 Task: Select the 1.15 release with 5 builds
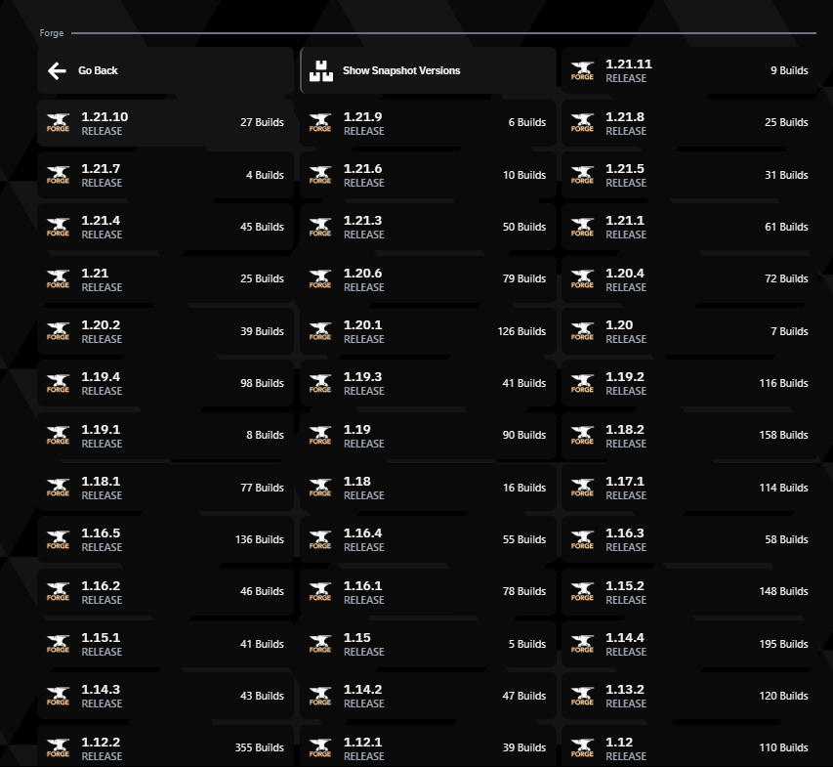coord(428,644)
